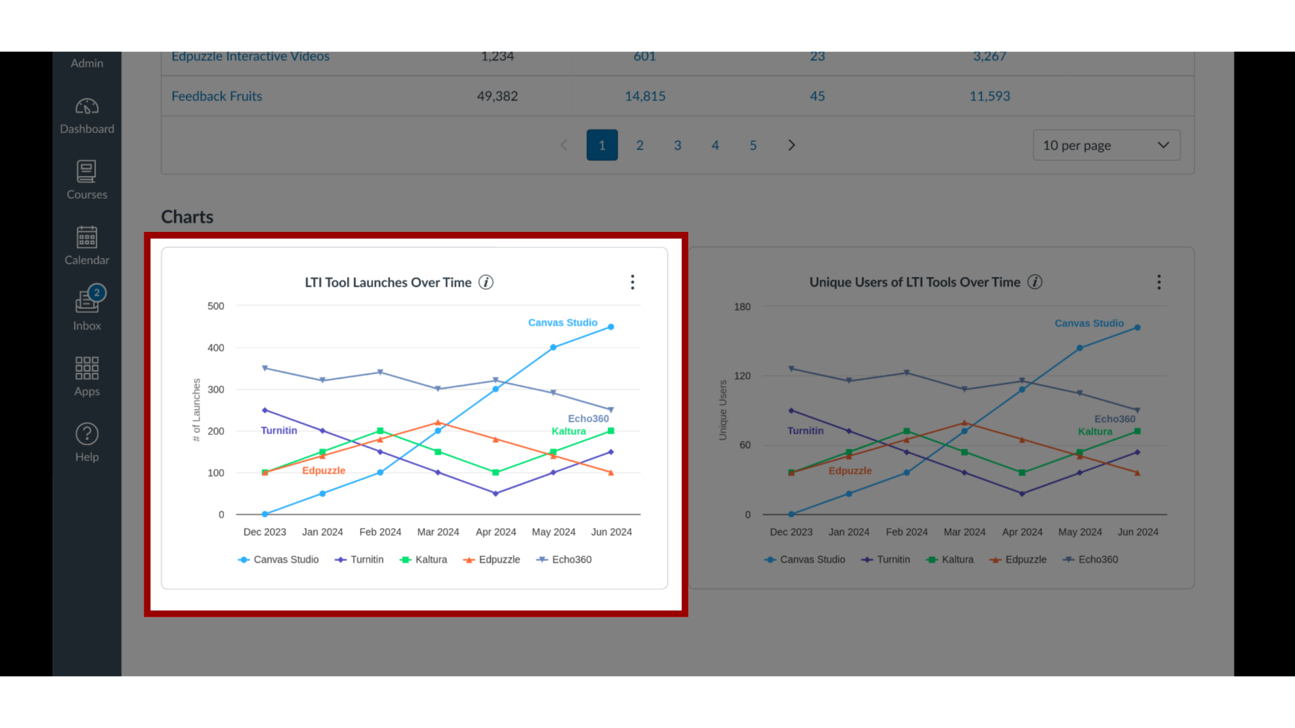Click Feedback Fruits value 11,593
Viewport: 1295px width, 728px height.
coord(989,96)
